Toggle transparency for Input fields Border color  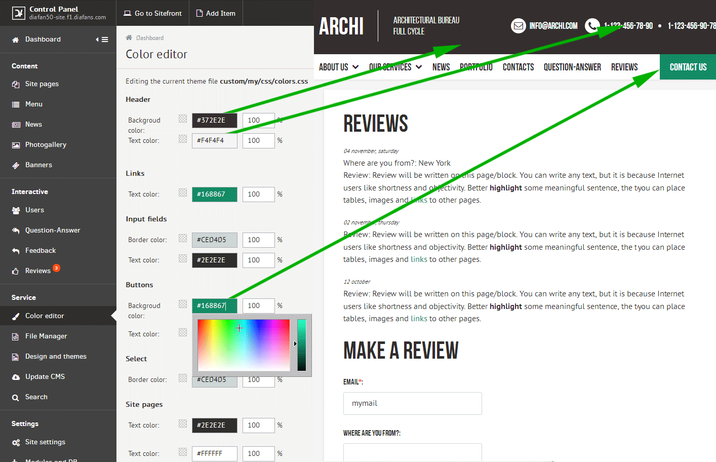point(183,238)
